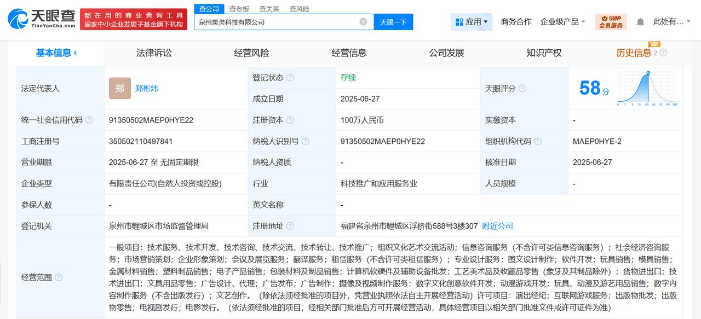Image resolution: width=701 pixels, height=319 pixels.
Task: Click 泉州市鲤城区市场监督管理局 registration authority
Action: pos(159,226)
